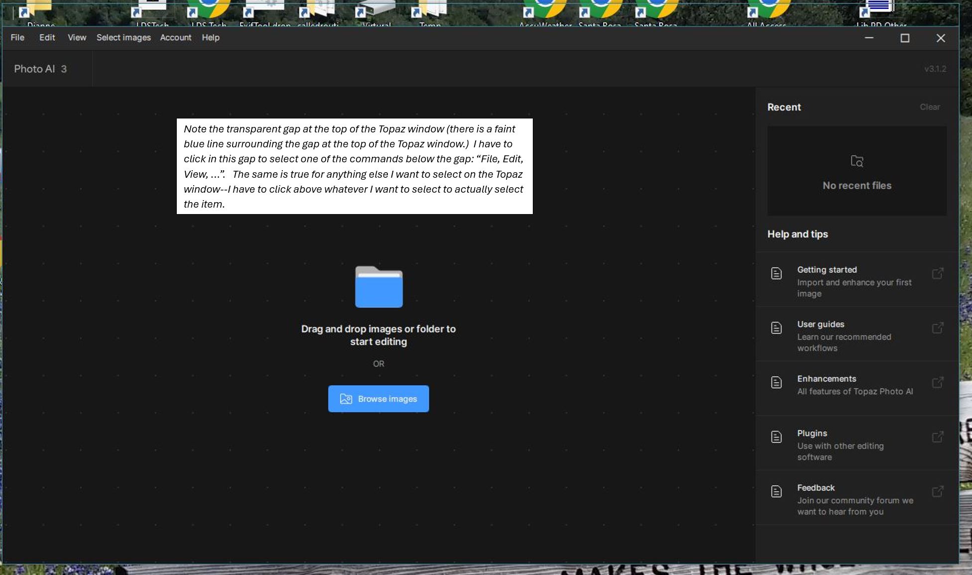The image size is (972, 575).
Task: Click the document icon beside Getting started
Action: coord(776,273)
